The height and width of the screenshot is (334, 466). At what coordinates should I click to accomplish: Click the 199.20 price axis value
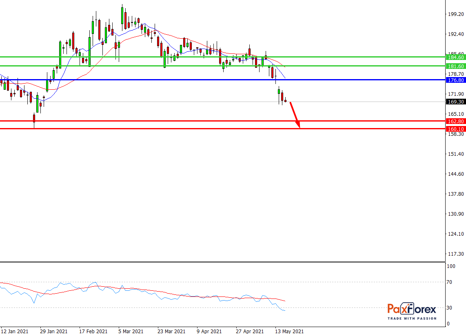[x=456, y=14]
